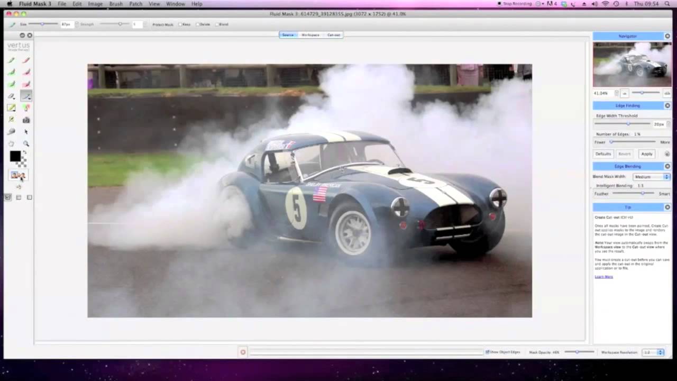Click the Navigator thumbnail preview
Image resolution: width=677 pixels, height=381 pixels.
[632, 65]
